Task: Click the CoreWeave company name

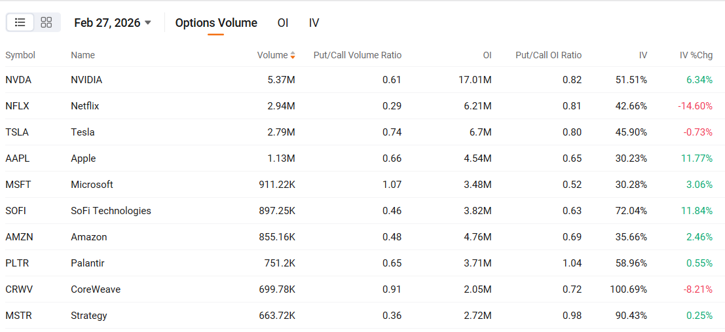Action: pos(96,289)
